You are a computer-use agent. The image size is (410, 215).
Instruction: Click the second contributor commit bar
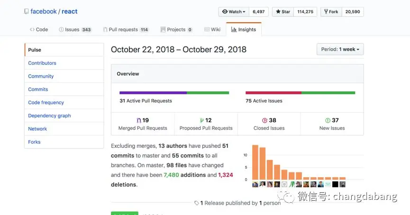pos(263,163)
